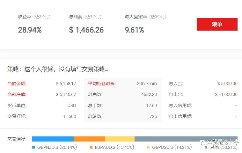Click the 4682.20 total pips value

149,94
